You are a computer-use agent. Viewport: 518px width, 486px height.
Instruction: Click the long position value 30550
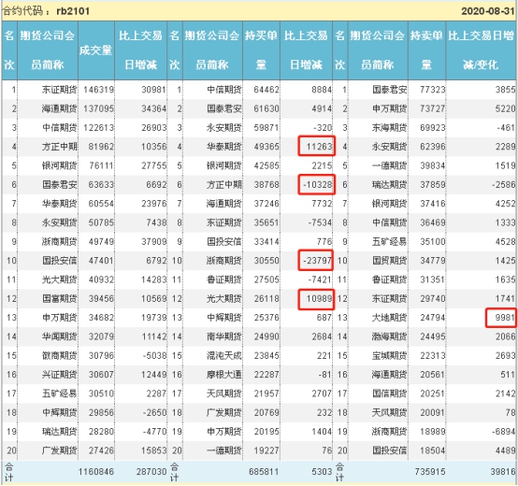[266, 261]
